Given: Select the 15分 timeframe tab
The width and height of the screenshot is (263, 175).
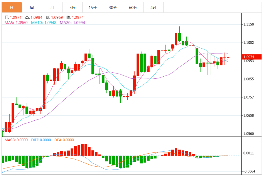Looking at the screenshot, I should coord(93,8).
